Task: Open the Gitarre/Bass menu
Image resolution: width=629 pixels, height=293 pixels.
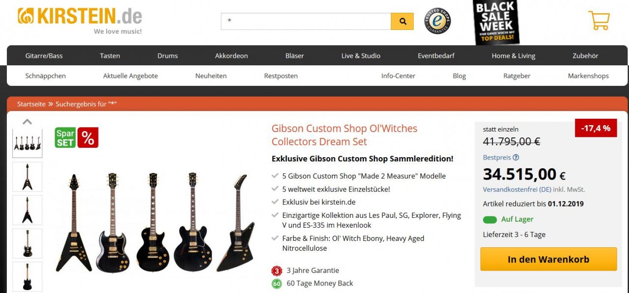Action: 44,56
